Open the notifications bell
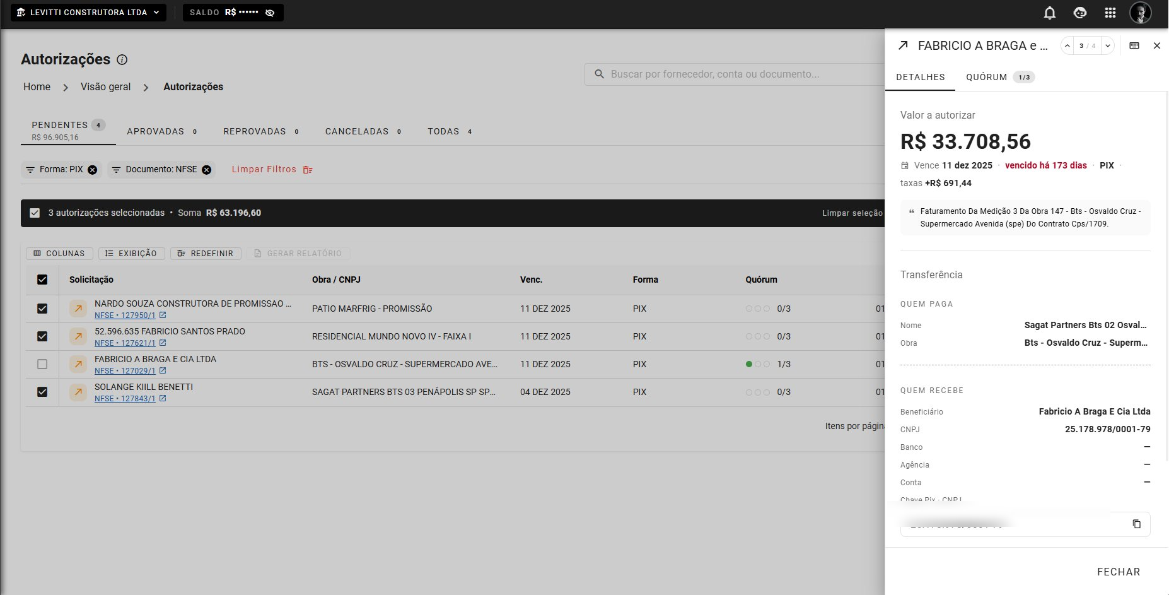This screenshot has width=1169, height=595. (x=1050, y=13)
